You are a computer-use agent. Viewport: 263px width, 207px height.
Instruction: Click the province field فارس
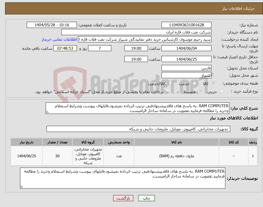pos(186,68)
